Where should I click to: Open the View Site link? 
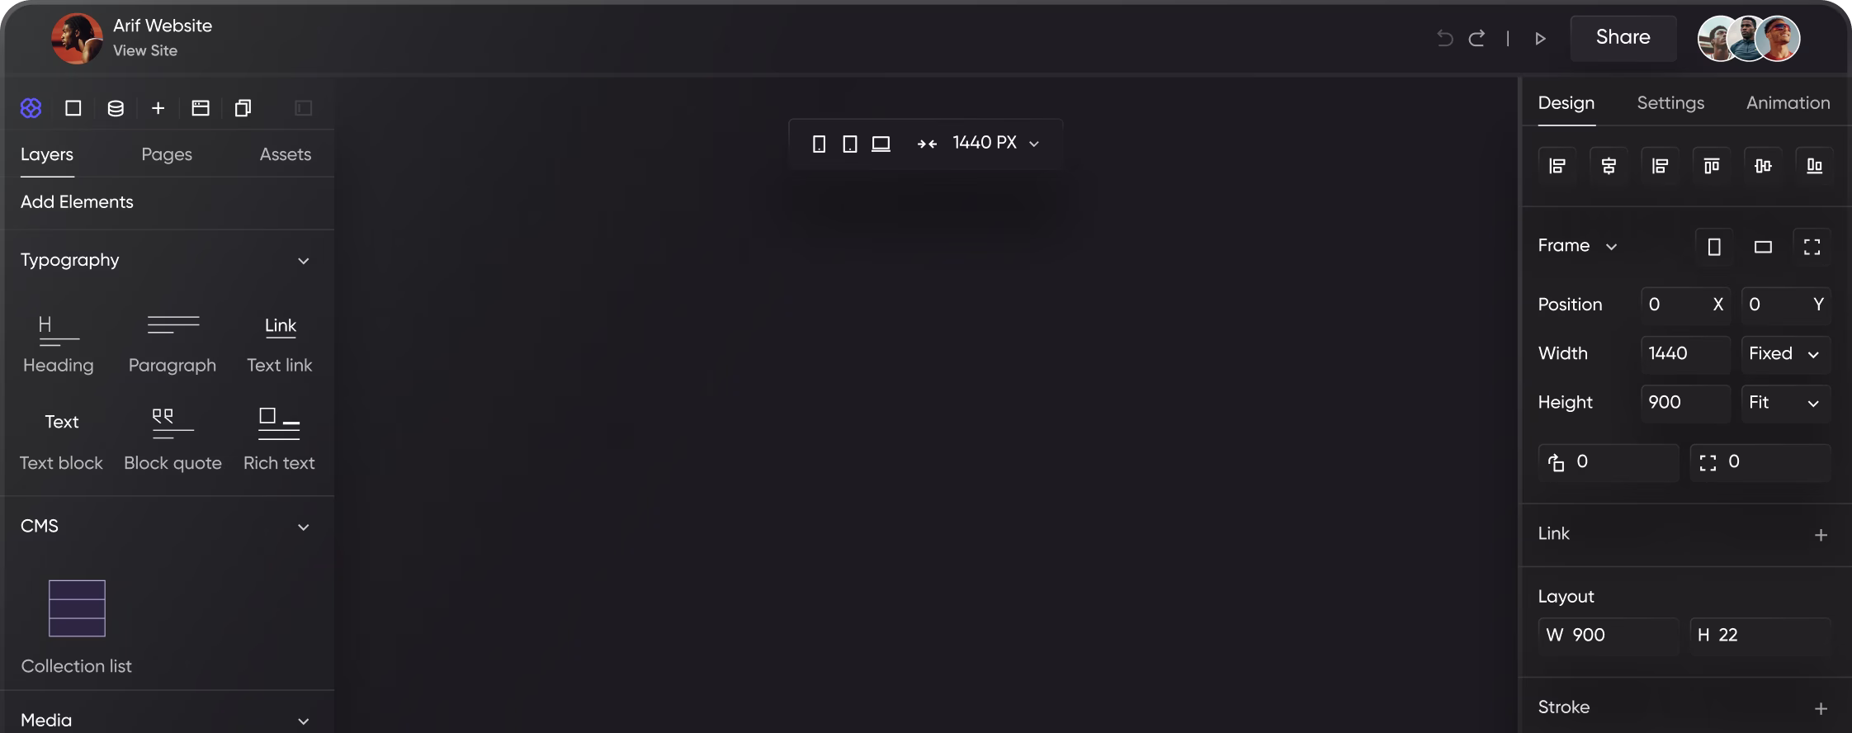click(x=145, y=50)
